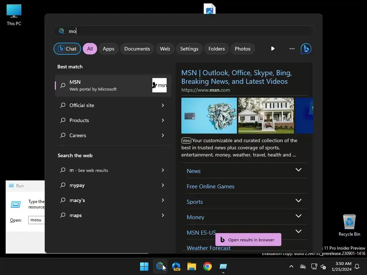Click the MSN logo thumbnail in Best match

[x=159, y=85]
